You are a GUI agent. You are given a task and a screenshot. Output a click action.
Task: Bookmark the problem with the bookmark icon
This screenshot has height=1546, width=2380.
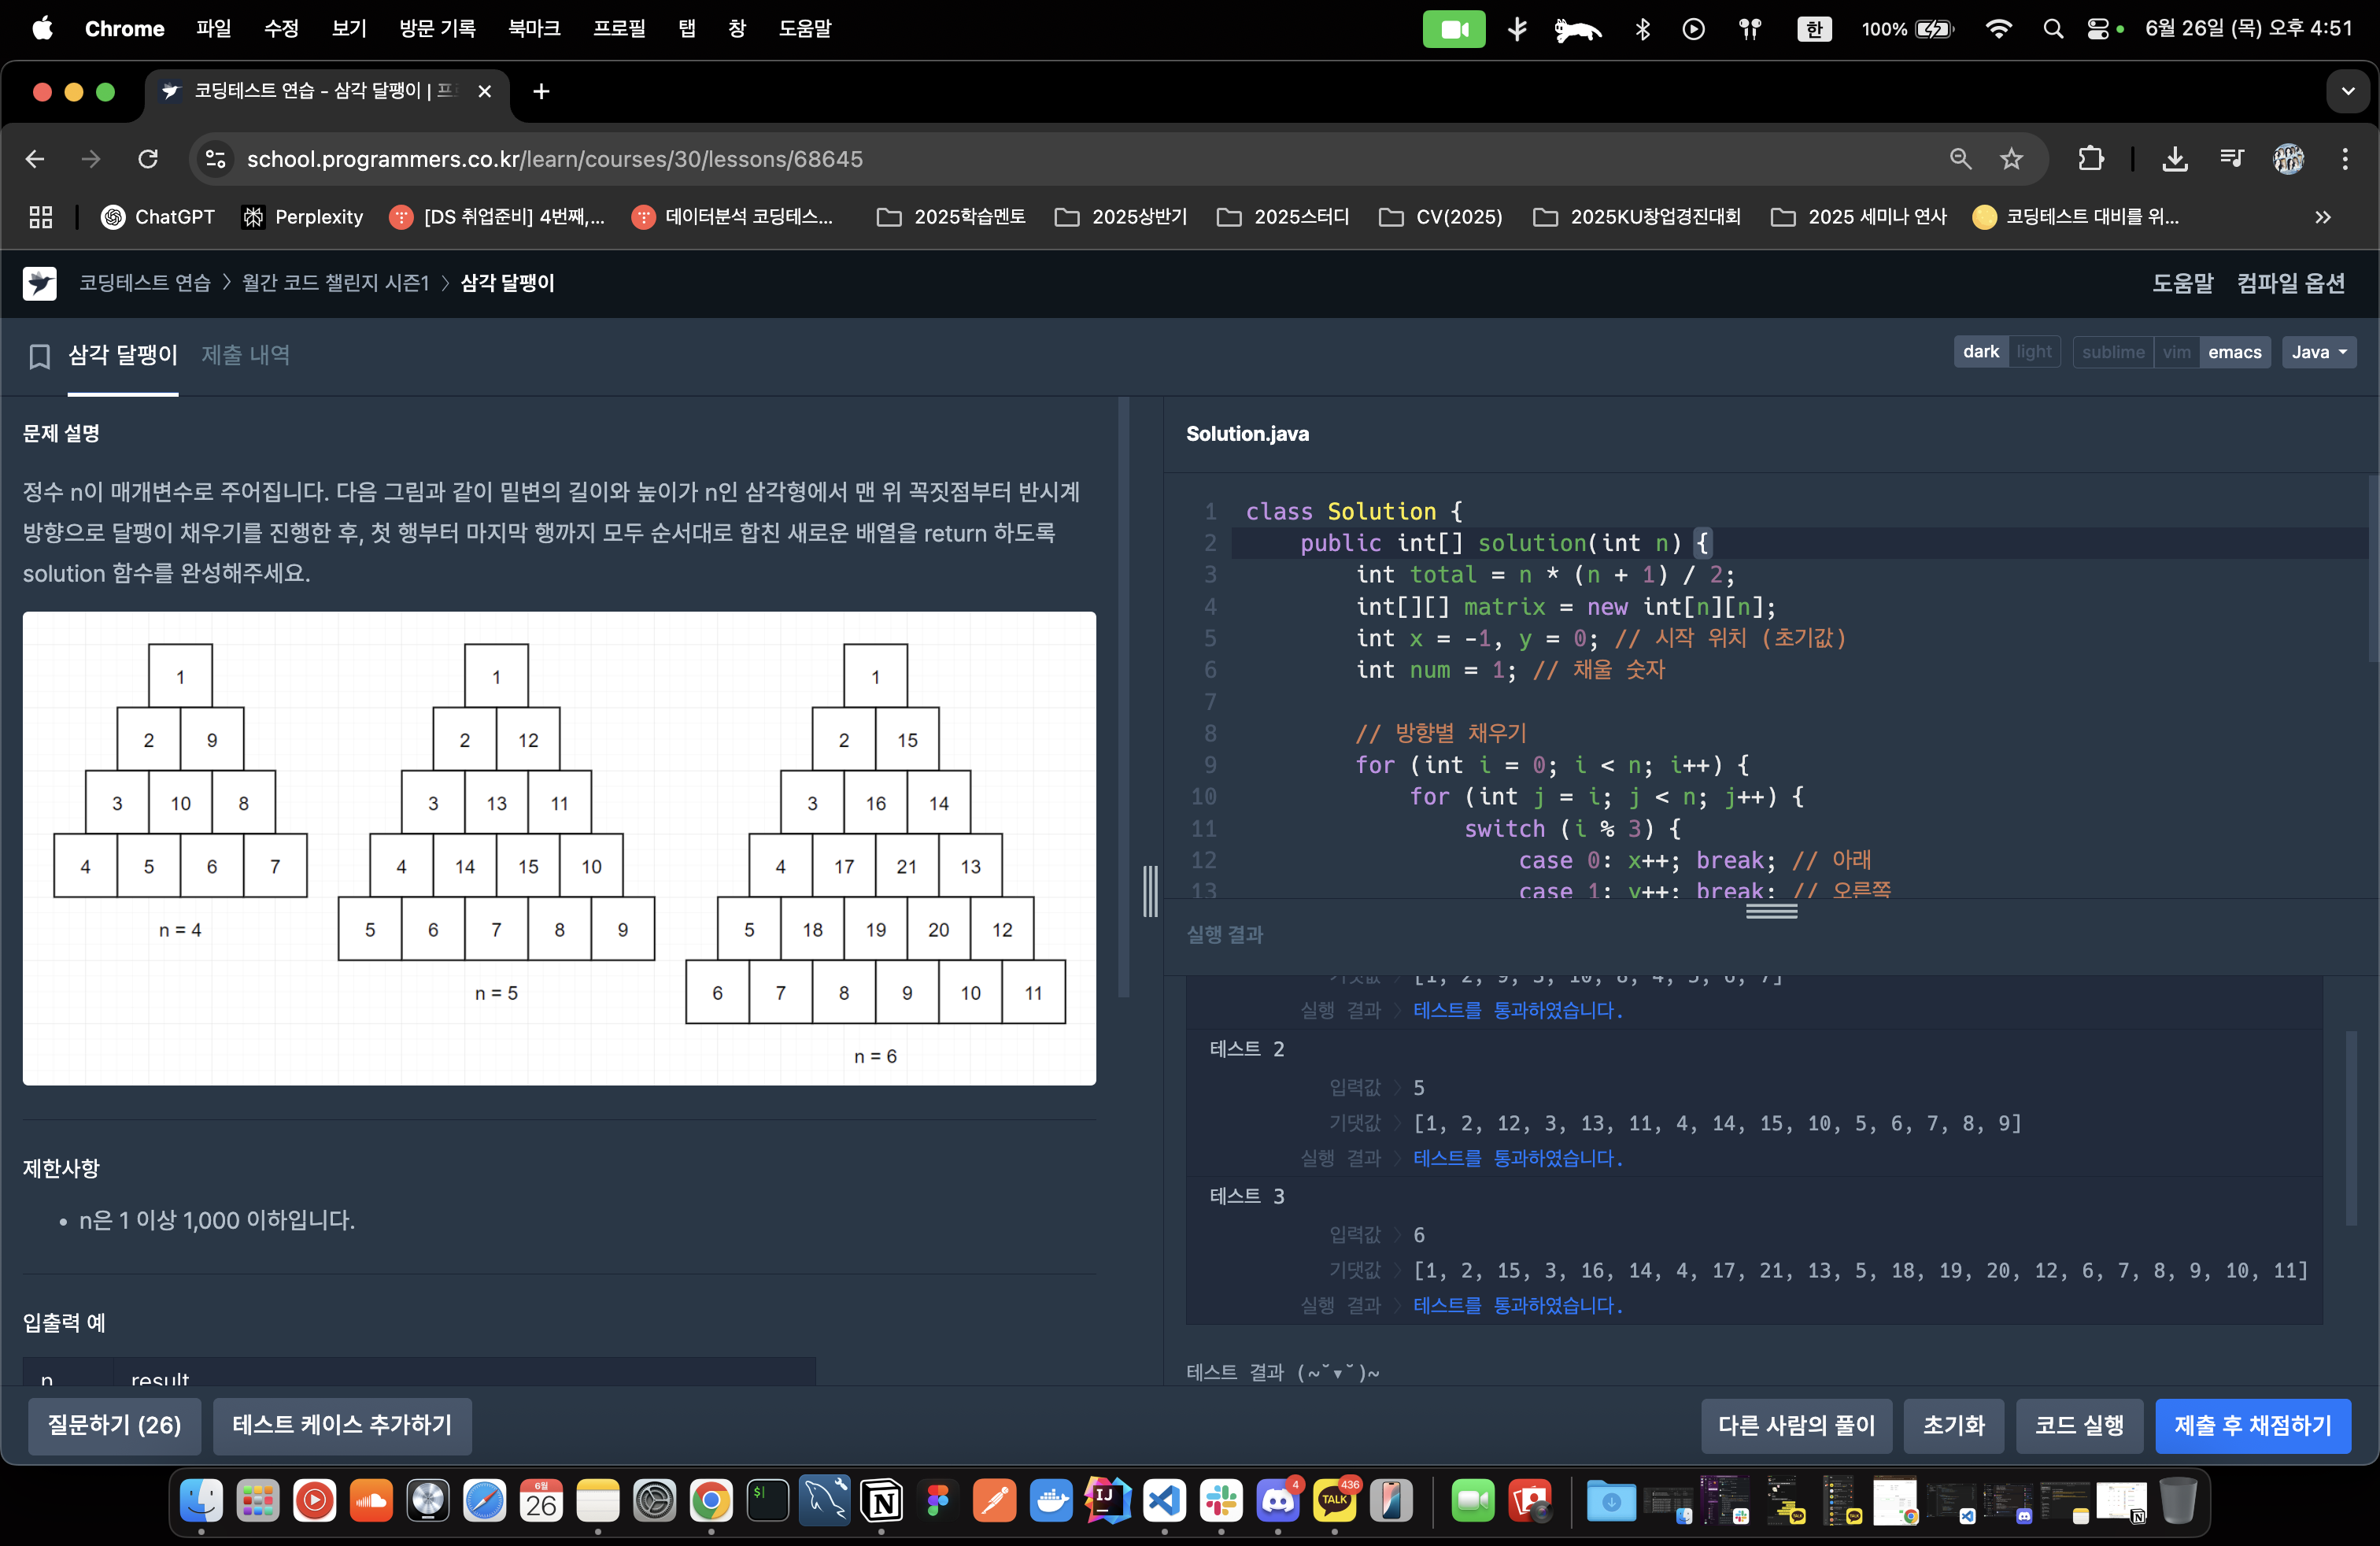coord(39,356)
